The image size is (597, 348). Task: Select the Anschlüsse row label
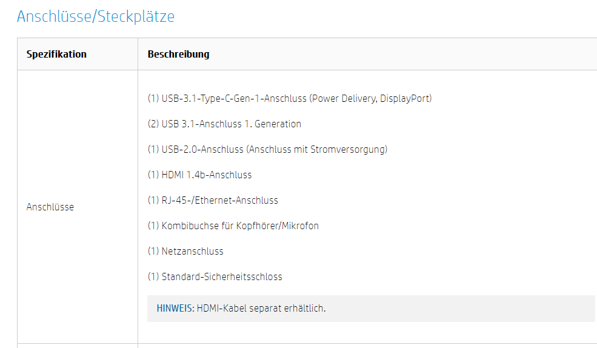tap(50, 207)
